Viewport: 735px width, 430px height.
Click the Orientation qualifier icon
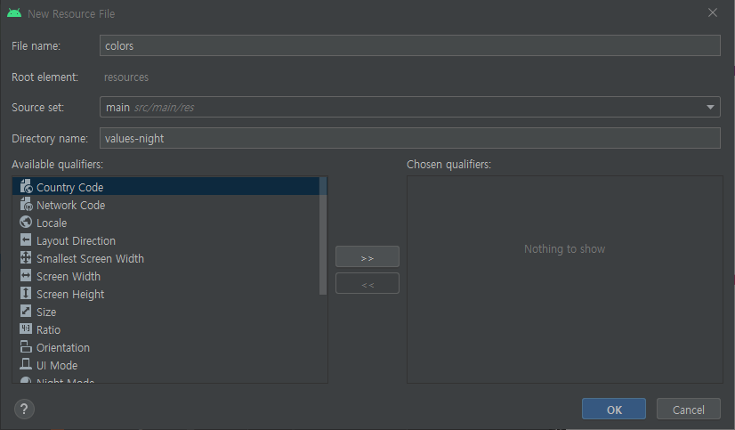(27, 347)
